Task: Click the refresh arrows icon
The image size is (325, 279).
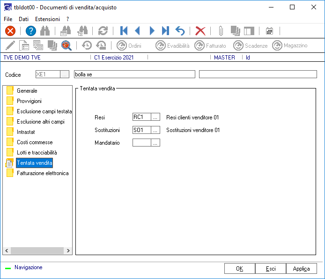Action: (x=103, y=31)
